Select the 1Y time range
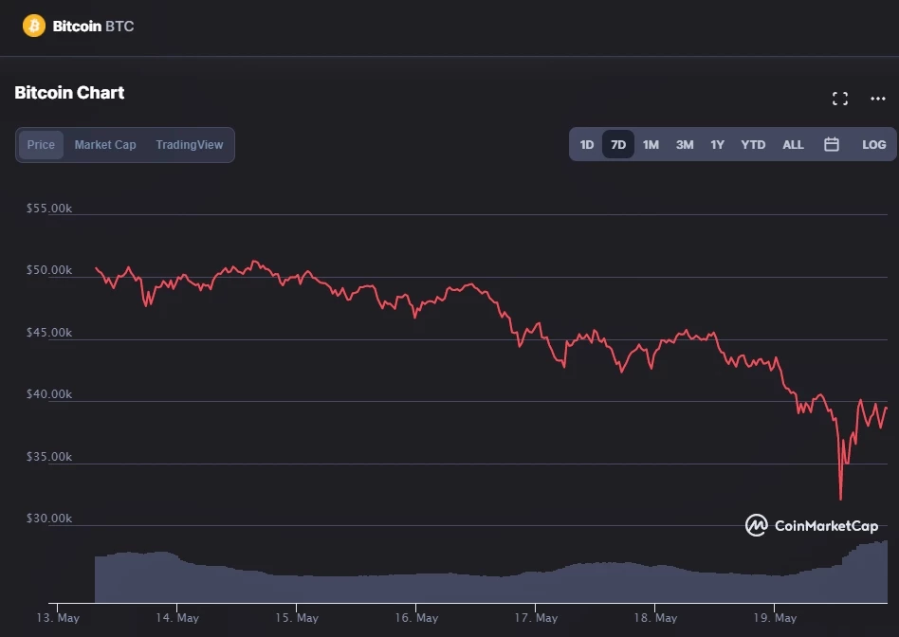 pos(718,145)
